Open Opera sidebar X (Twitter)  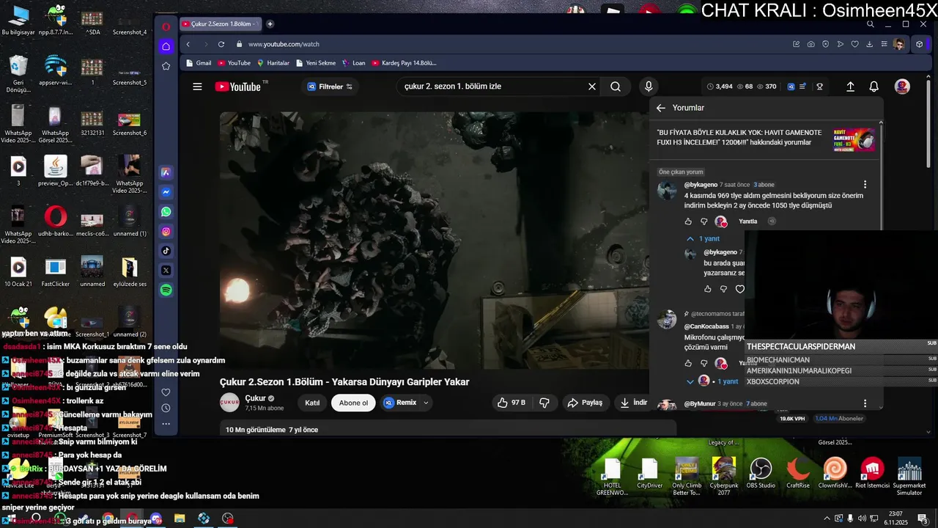click(166, 271)
